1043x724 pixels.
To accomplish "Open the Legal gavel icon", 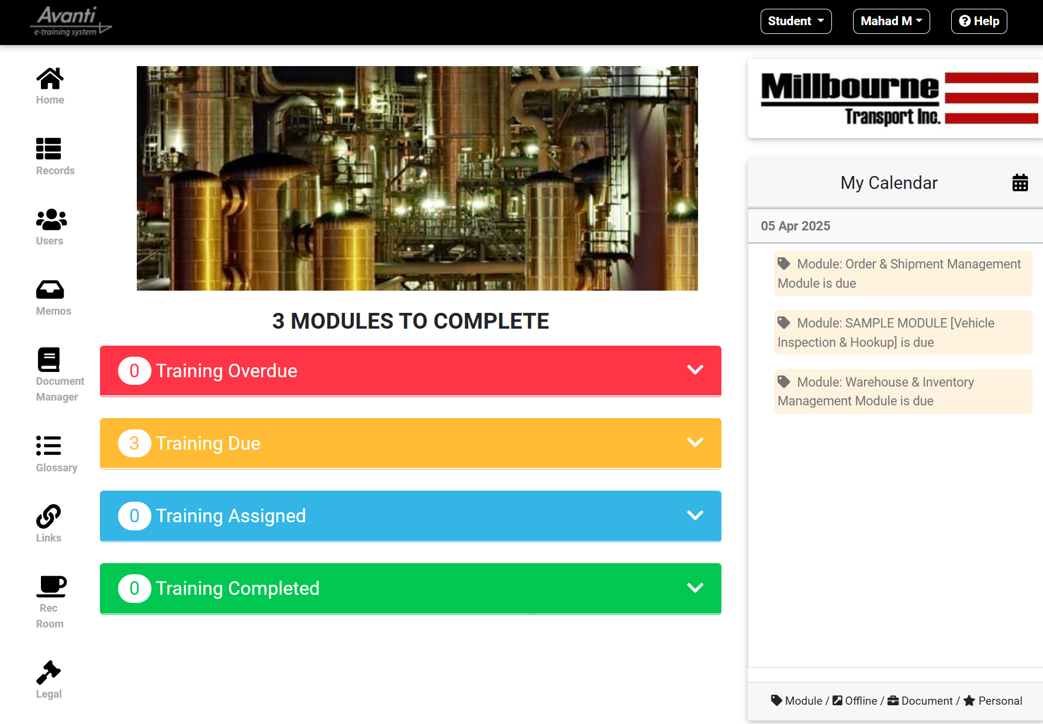I will point(49,673).
